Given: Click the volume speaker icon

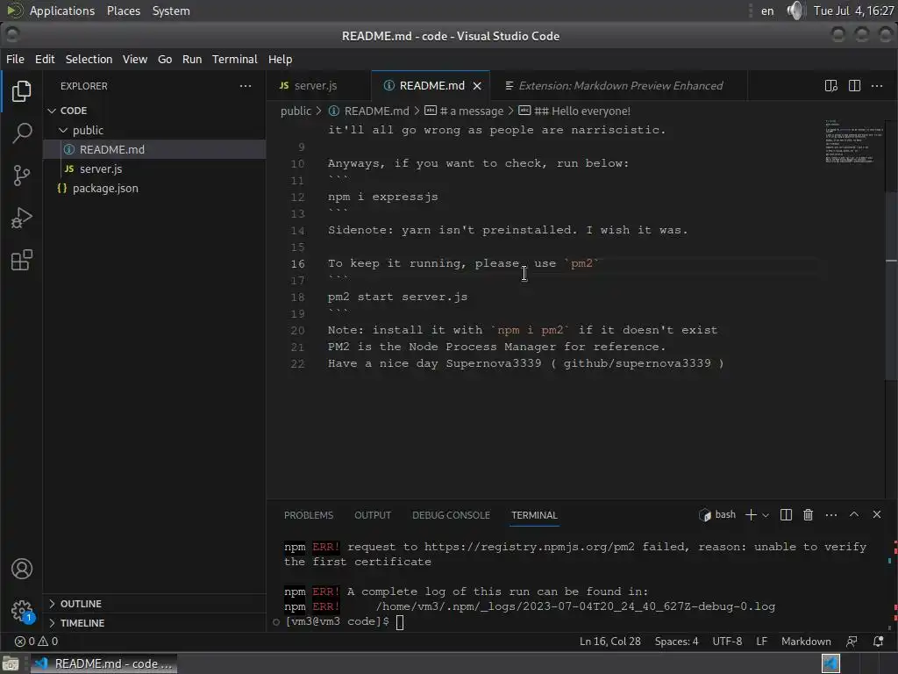Looking at the screenshot, I should point(795,11).
